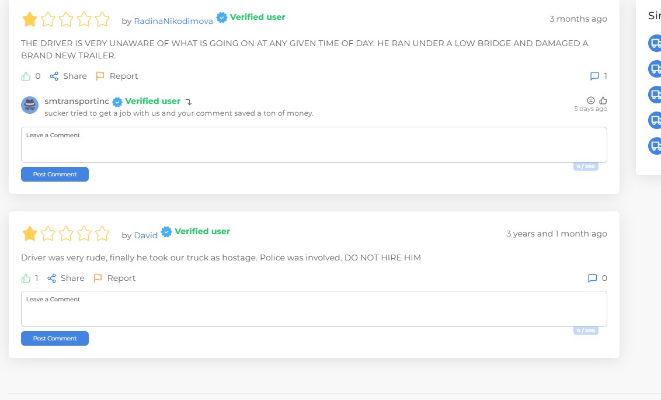
Task: Click first truck icon in right sidebar
Action: (x=656, y=43)
